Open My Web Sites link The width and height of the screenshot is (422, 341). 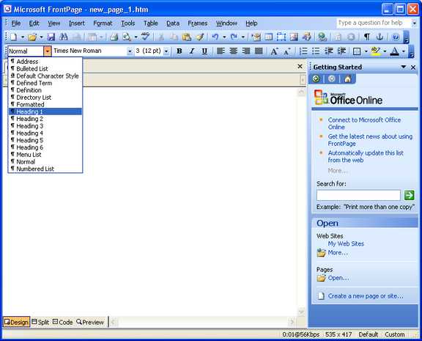coord(346,243)
